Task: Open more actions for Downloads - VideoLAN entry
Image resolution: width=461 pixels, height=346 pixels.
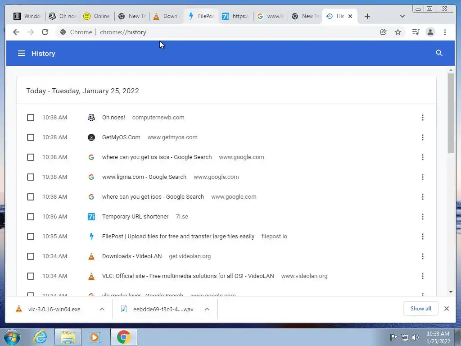Action: (x=422, y=256)
